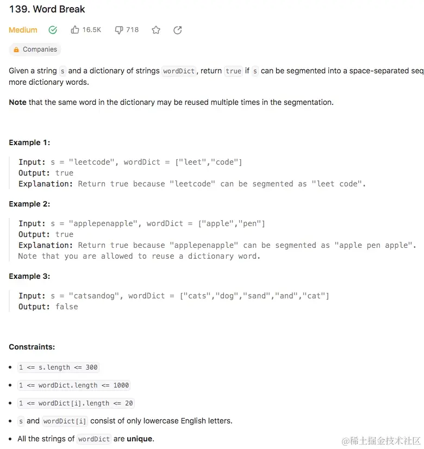
Task: Select the Medium difficulty label
Action: (x=23, y=30)
